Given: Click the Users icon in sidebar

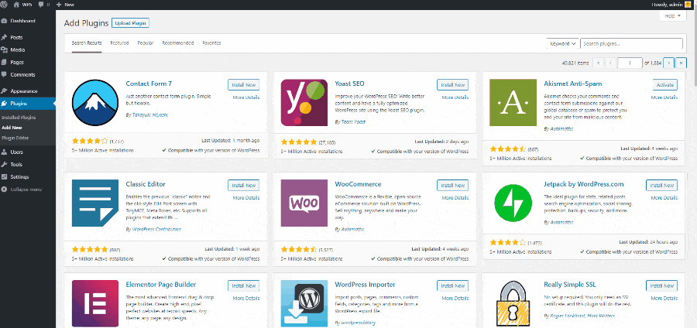Looking at the screenshot, I should click(x=4, y=152).
